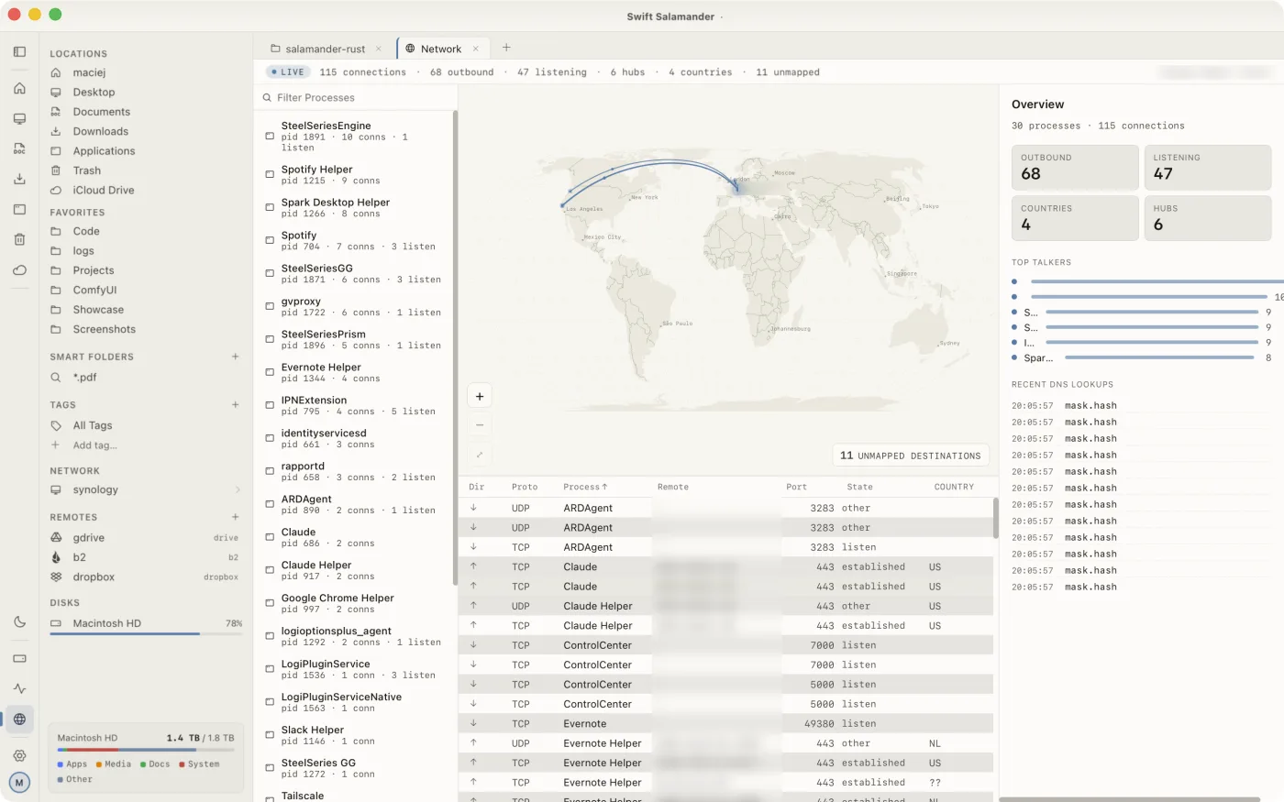Open Settings via the gear icon
This screenshot has height=802, width=1284.
click(19, 755)
